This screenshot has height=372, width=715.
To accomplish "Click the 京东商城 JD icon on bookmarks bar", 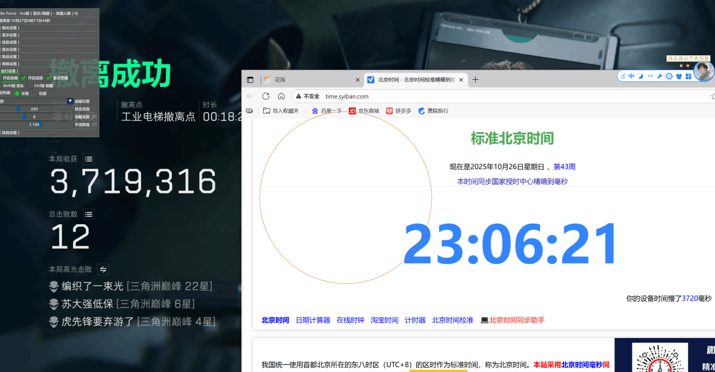I will coord(352,110).
